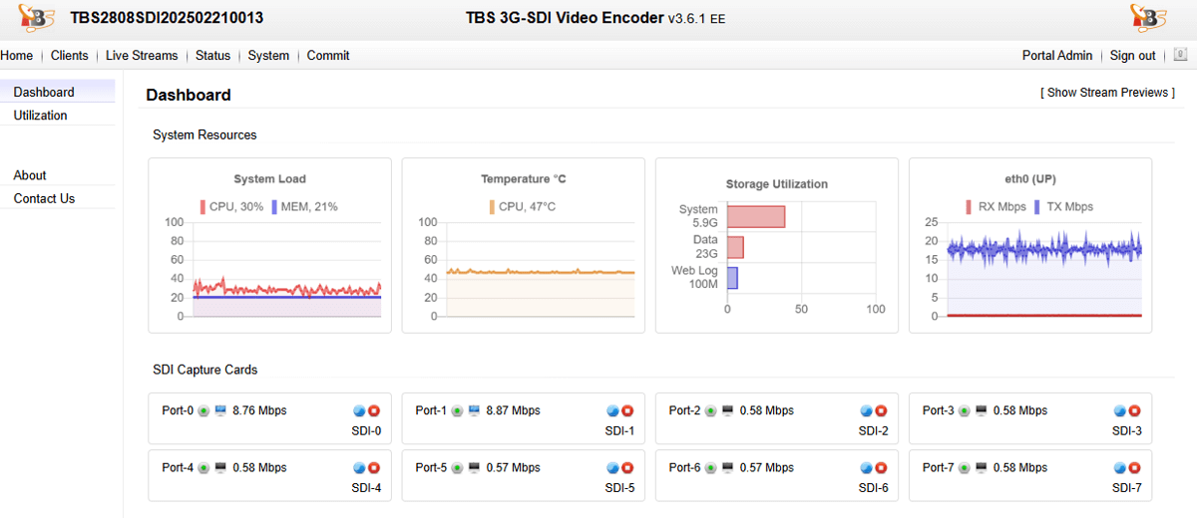Click the Show Stream Previews link
This screenshot has width=1197, height=518.
[1107, 93]
